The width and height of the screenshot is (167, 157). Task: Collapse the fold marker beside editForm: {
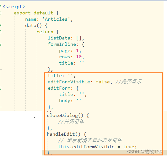click(x=1, y=88)
